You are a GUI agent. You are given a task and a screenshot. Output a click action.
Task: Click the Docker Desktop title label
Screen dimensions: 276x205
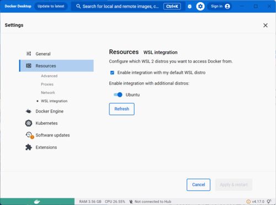click(18, 6)
